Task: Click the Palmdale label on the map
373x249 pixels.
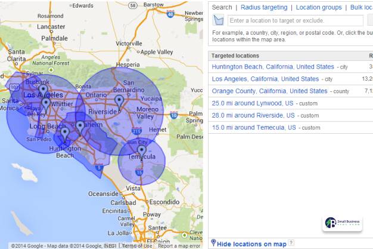Action: click(54, 38)
